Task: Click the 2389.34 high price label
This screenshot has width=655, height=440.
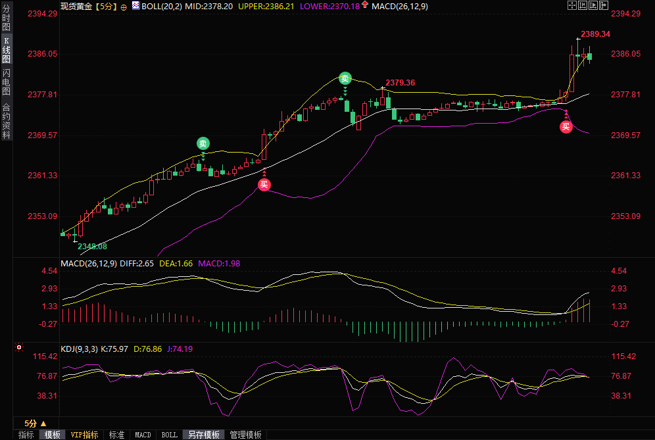Action: [596, 34]
